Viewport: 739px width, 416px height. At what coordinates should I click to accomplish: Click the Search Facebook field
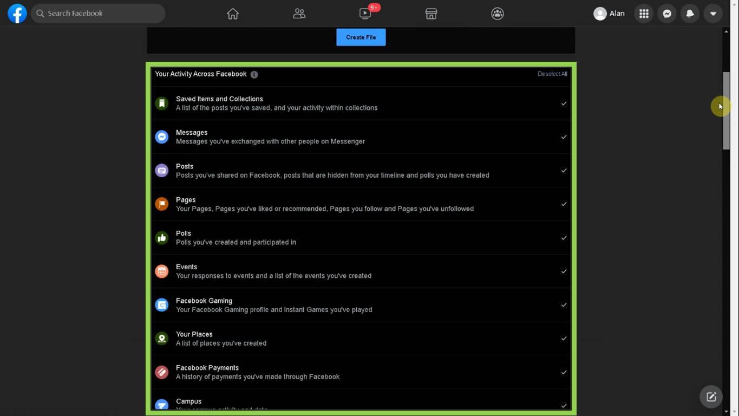(x=98, y=14)
